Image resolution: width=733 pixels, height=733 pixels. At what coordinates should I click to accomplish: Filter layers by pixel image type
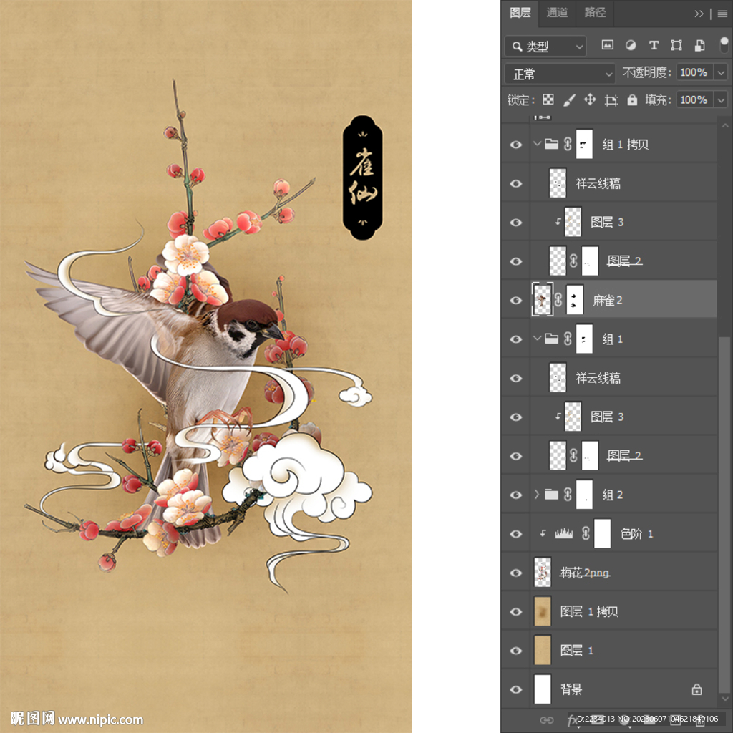click(608, 45)
